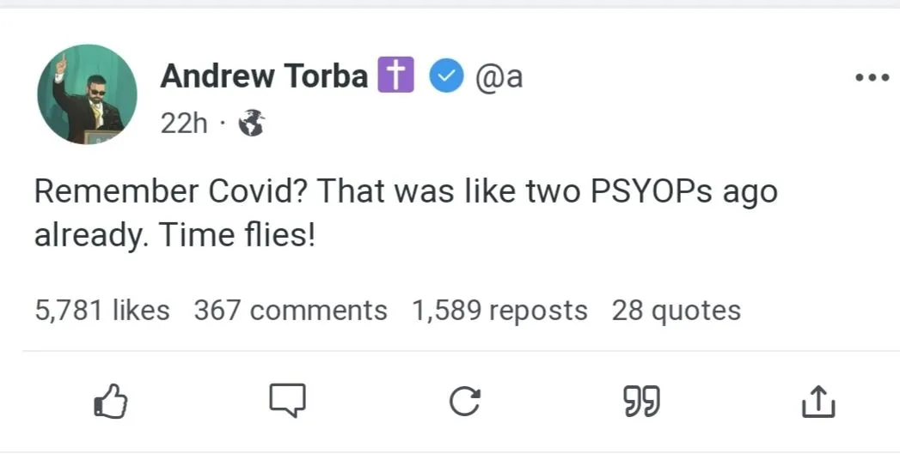Quote the post with quotation-mark icon
This screenshot has width=900, height=466.
(641, 401)
